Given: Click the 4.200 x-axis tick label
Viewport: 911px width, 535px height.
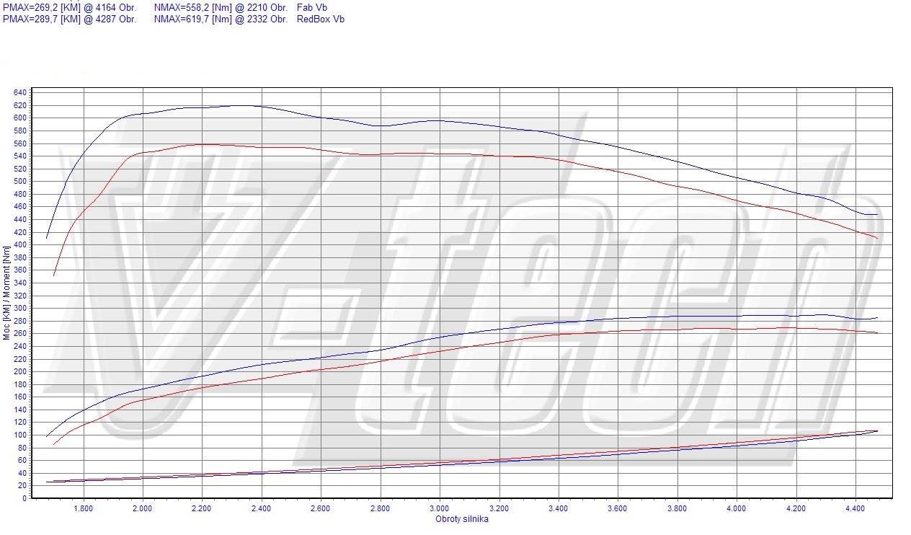Looking at the screenshot, I should click(x=796, y=509).
